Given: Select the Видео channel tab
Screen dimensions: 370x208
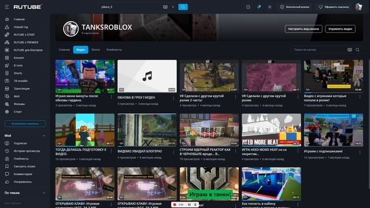Looking at the screenshot, I should pos(81,50).
